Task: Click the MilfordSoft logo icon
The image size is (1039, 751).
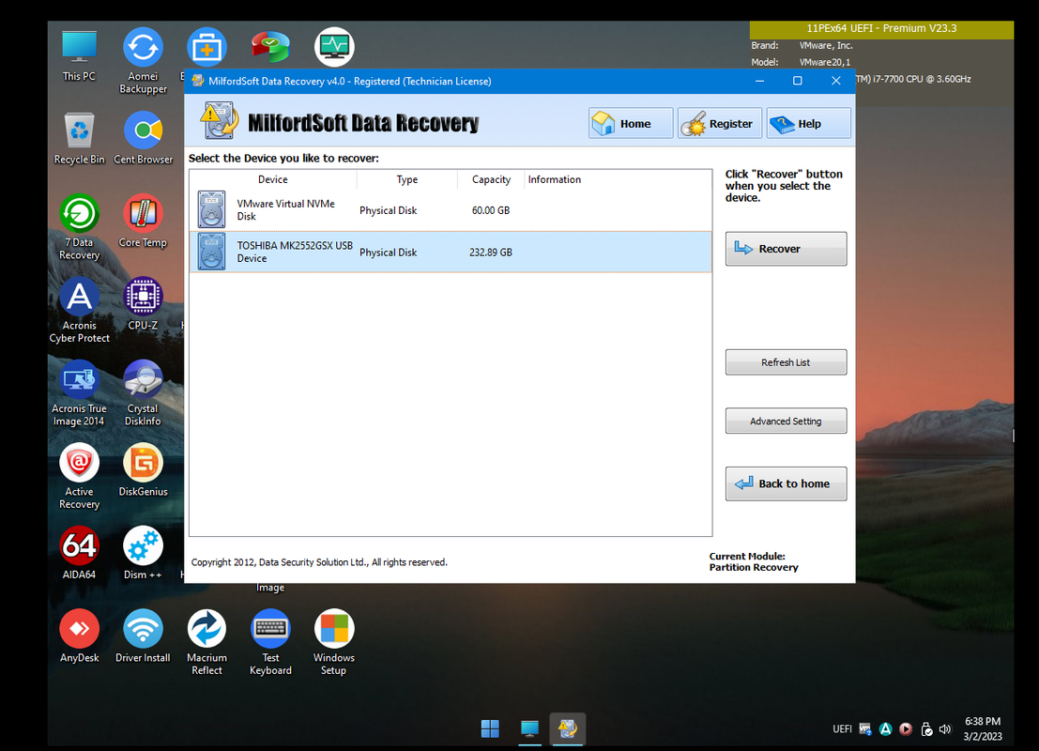Action: coord(219,121)
